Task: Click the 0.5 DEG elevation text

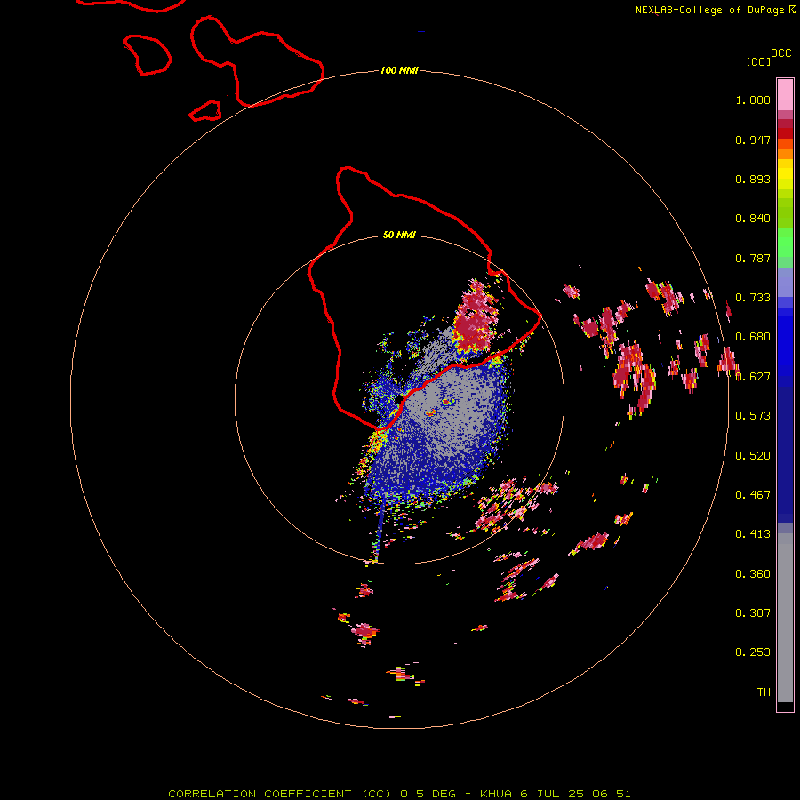Action: [428, 794]
